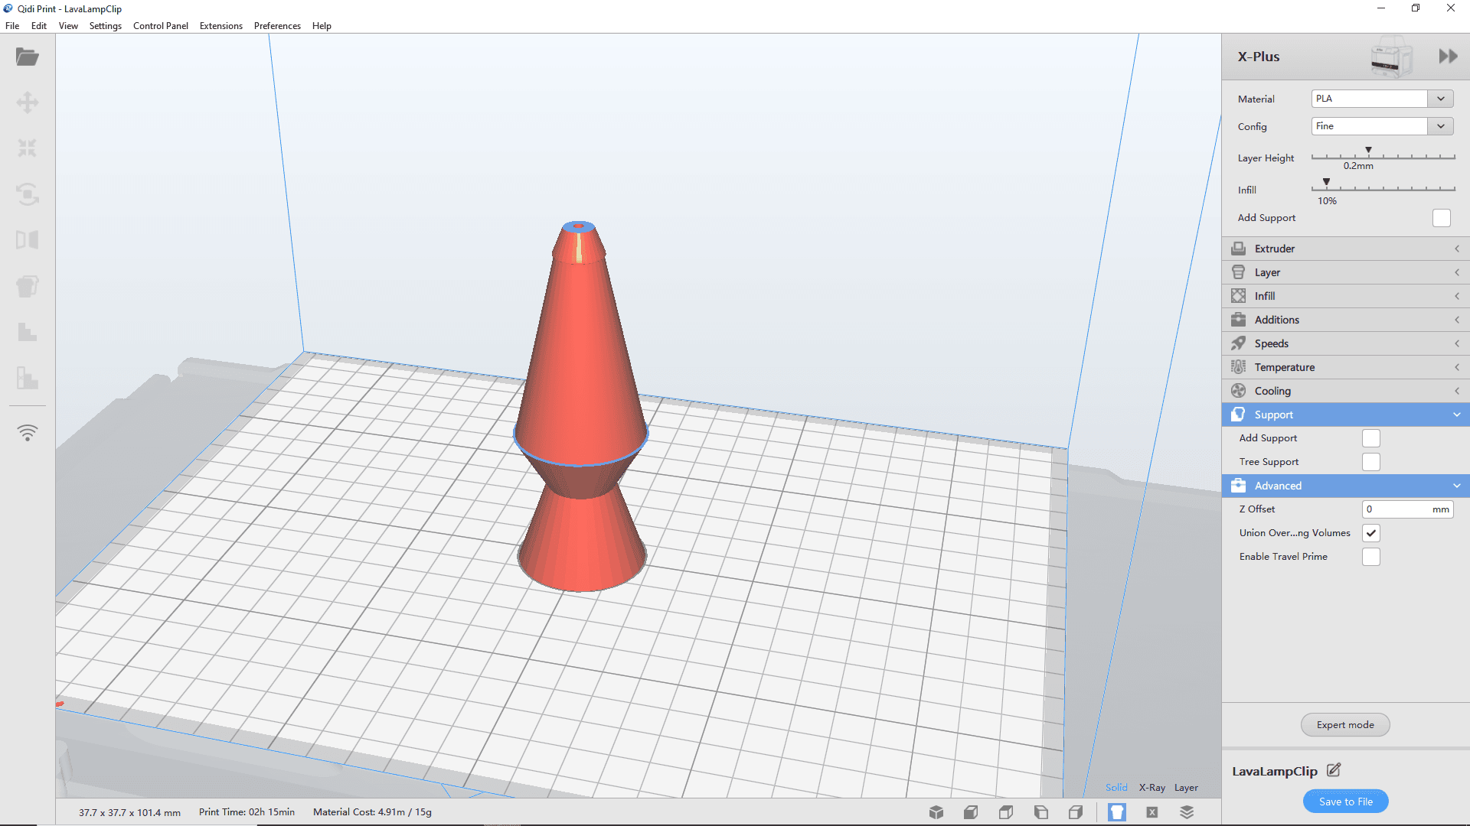
Task: Open the Wi-Fi connection icon
Action: tap(28, 433)
